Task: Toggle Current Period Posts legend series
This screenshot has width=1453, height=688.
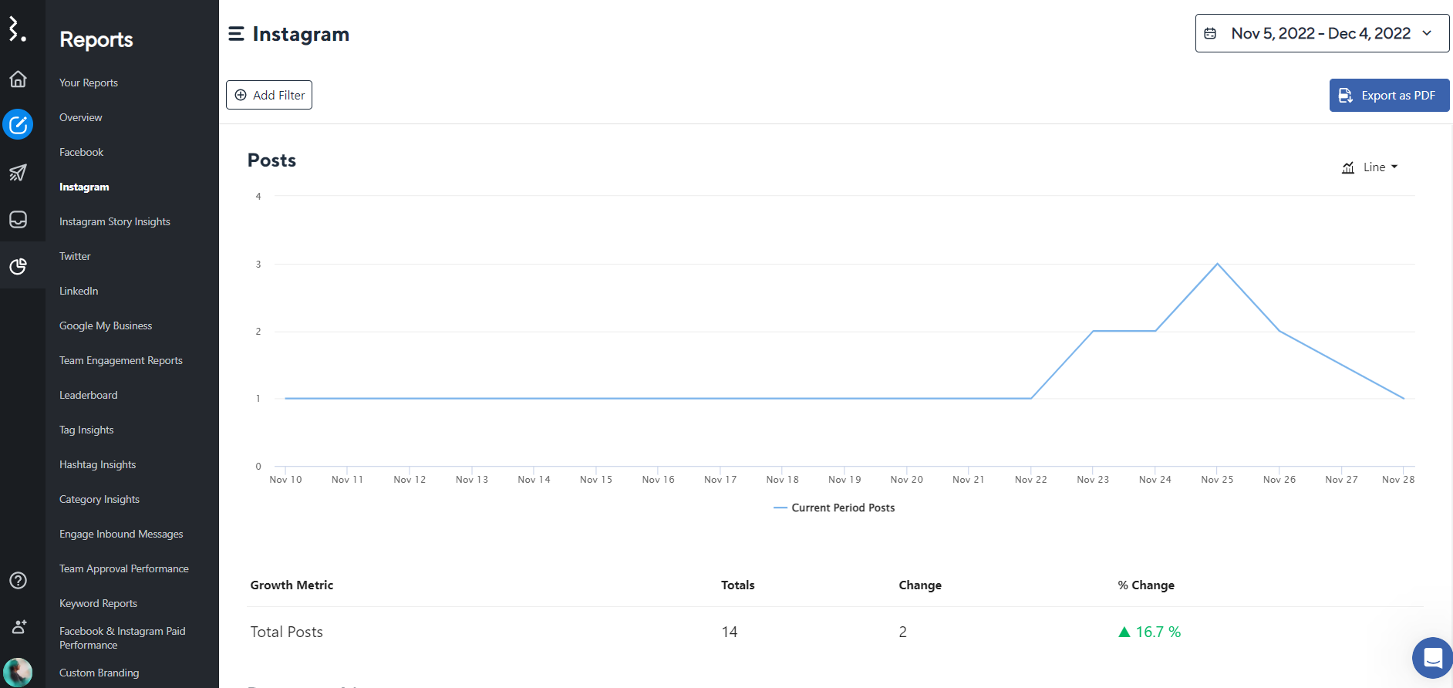Action: (834, 508)
